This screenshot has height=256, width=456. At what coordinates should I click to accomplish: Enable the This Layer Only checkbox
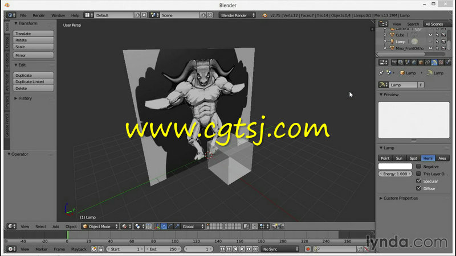point(418,174)
